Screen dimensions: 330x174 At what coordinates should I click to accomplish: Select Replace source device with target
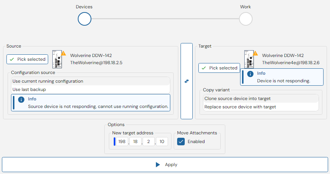pyautogui.click(x=261, y=107)
